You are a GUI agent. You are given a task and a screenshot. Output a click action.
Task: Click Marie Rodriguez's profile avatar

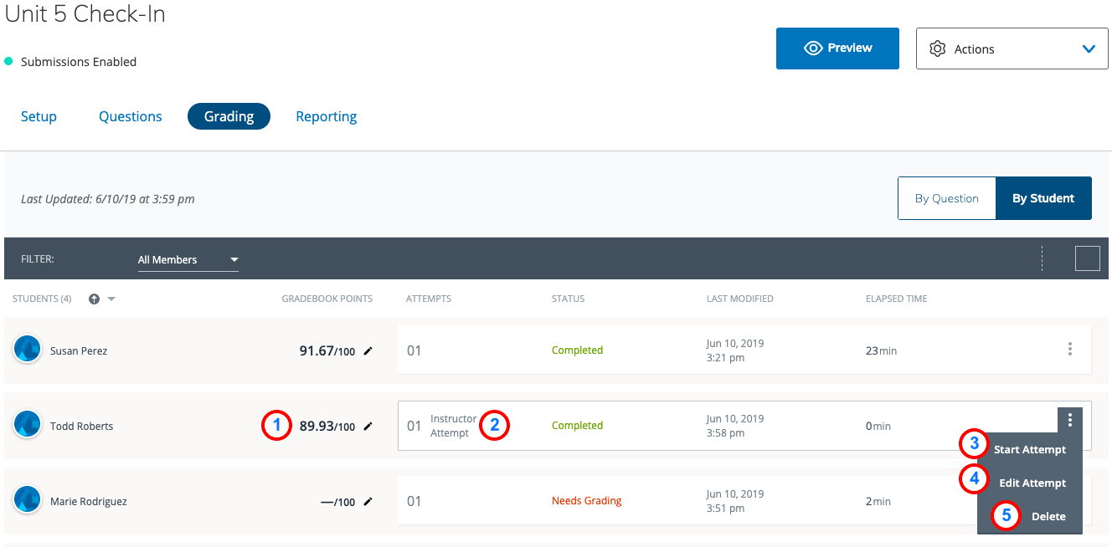(28, 500)
